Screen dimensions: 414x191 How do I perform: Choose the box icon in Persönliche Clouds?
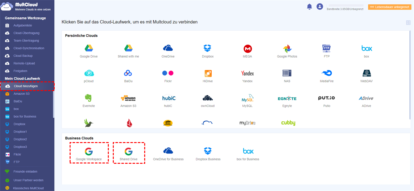point(367,48)
